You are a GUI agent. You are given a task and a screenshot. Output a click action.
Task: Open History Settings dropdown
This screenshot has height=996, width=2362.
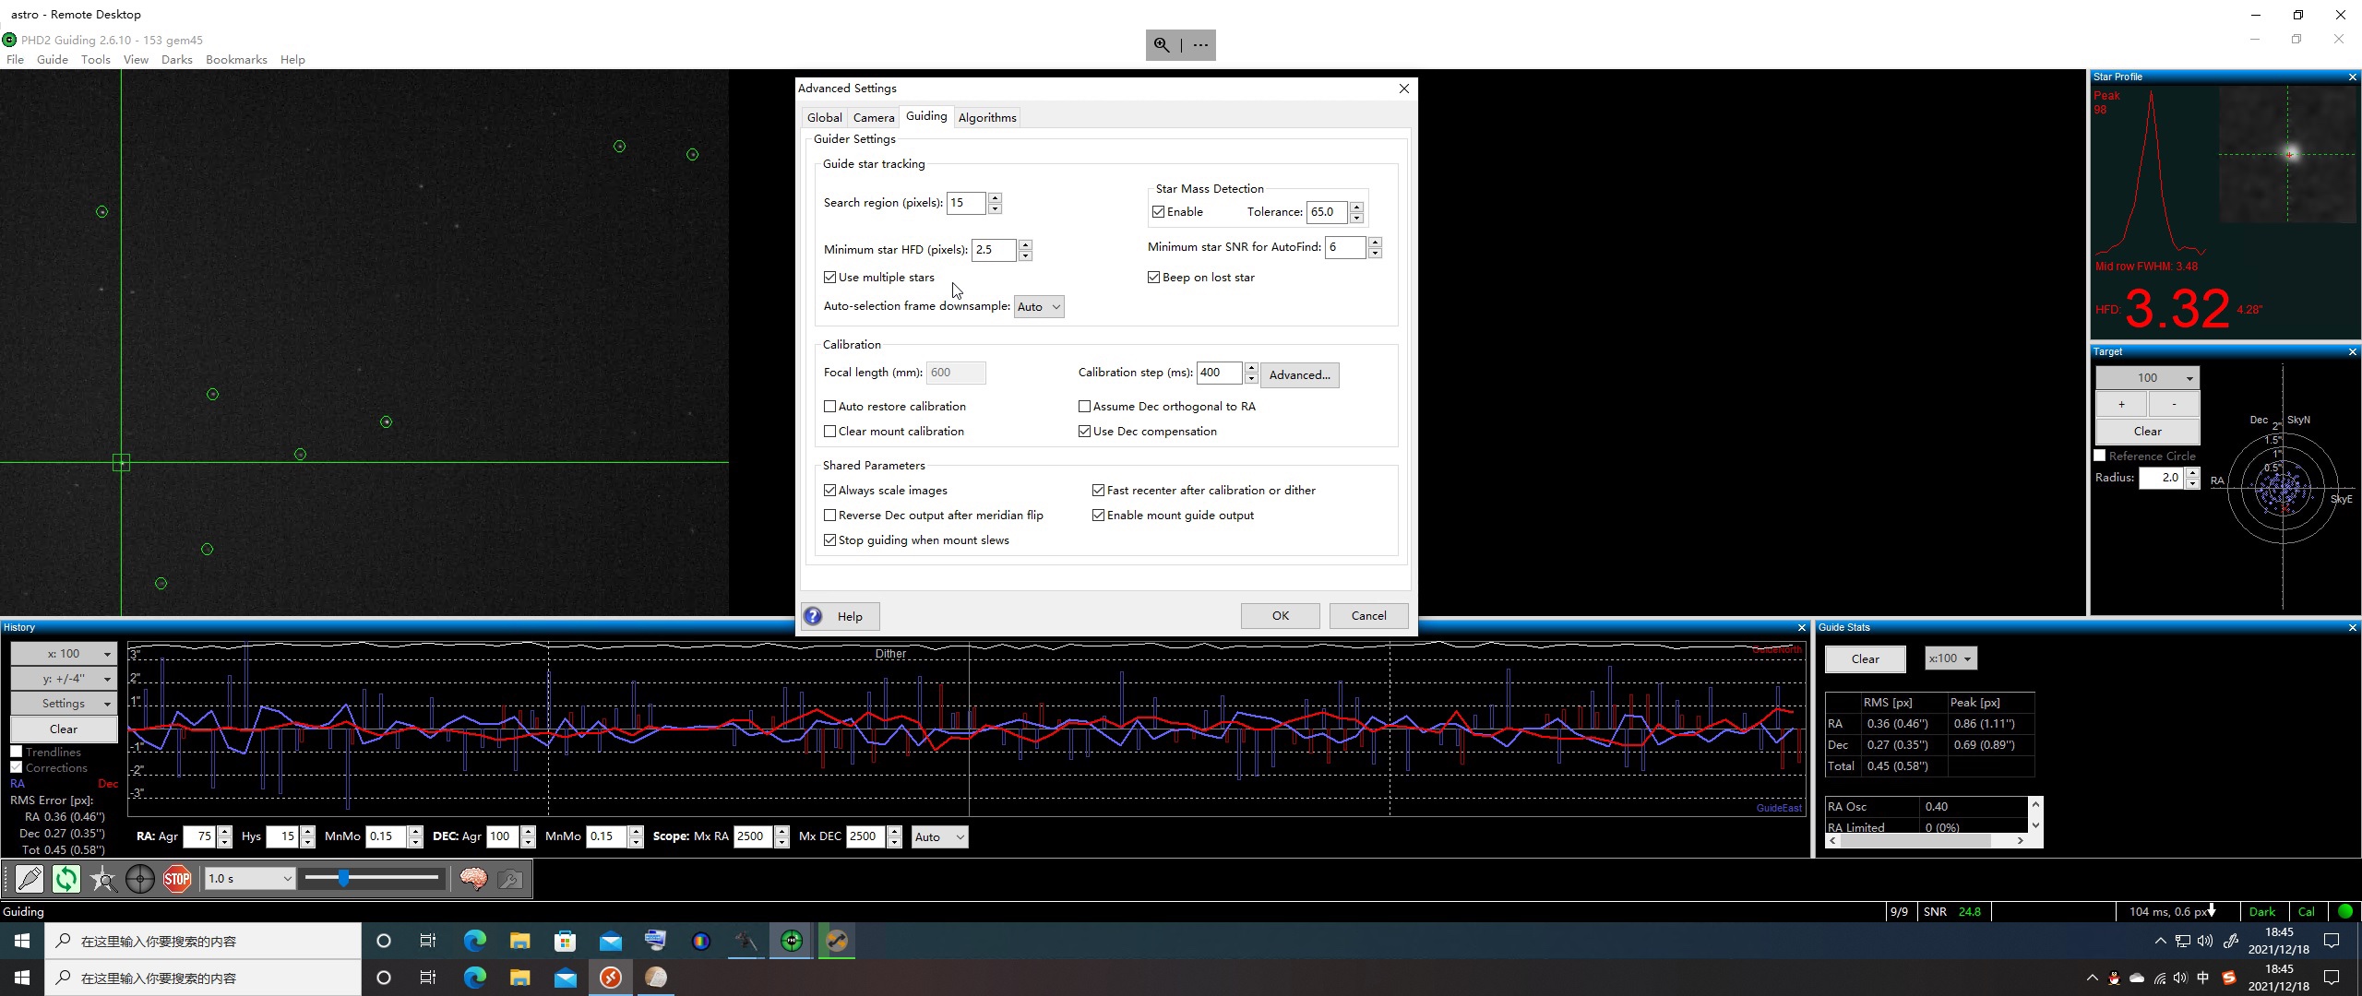point(64,704)
